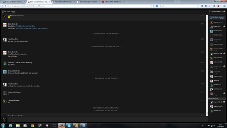Viewport: 227px width, 128px height.
Task: Open Elder Scrolls Wiki Policies and guidelines link
Action: [x=32, y=28]
